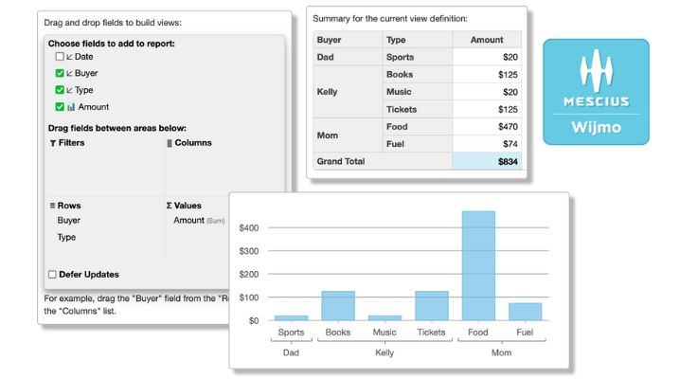Uncheck the Buyer field checkbox
The width and height of the screenshot is (680, 379).
(60, 73)
